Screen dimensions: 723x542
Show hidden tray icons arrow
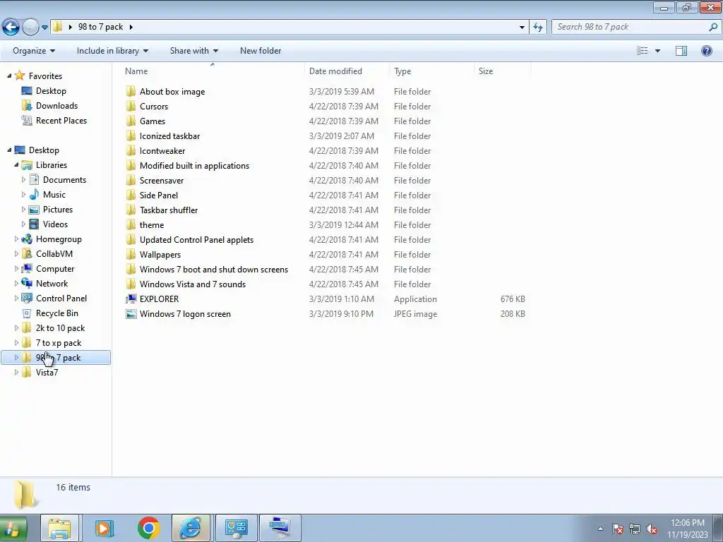[x=600, y=529]
